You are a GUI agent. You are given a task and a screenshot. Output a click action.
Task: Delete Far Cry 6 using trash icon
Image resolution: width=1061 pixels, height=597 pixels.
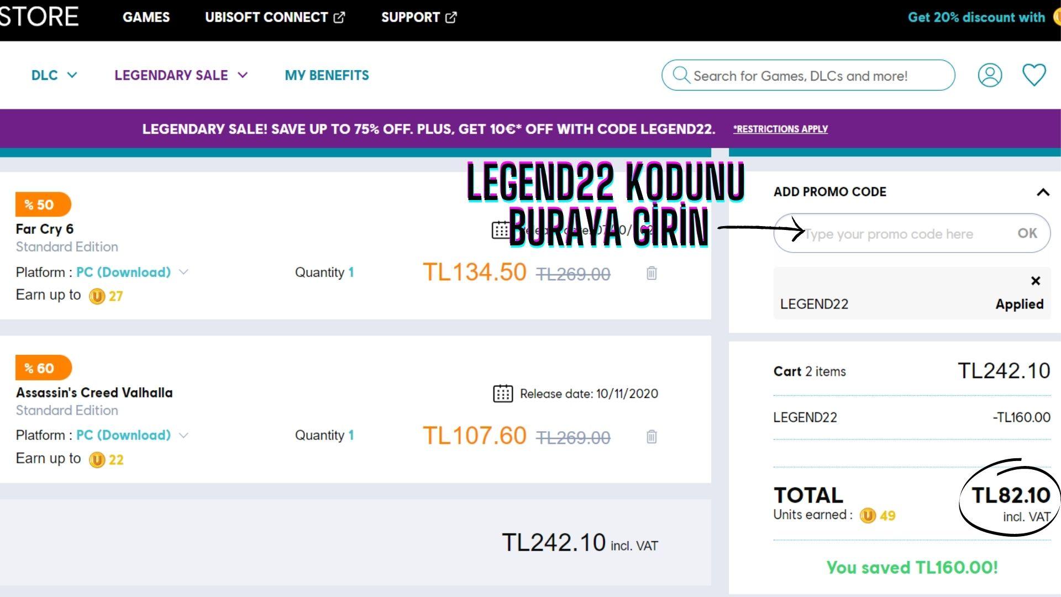point(652,273)
